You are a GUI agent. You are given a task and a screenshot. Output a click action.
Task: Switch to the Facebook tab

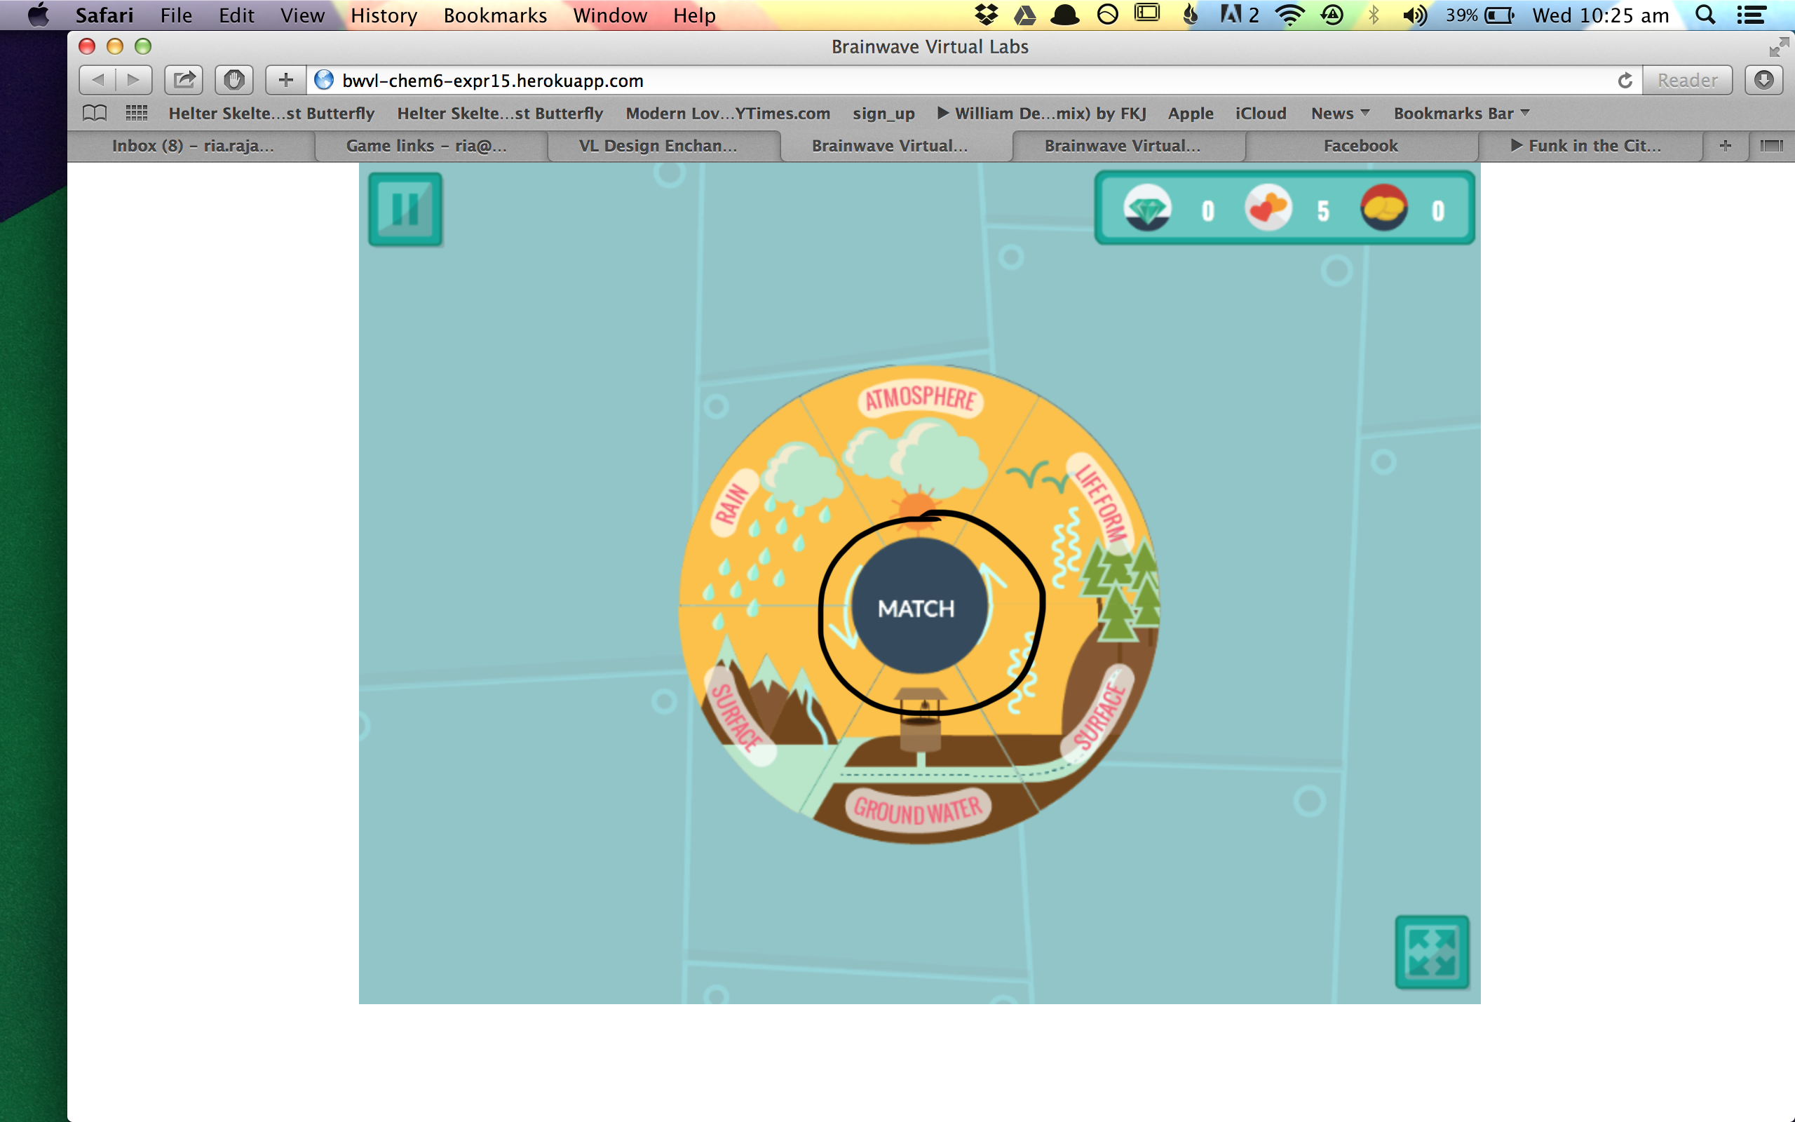coord(1360,146)
